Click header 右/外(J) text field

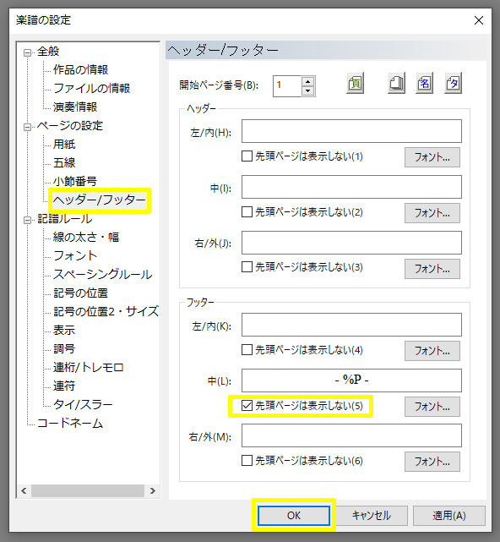(x=351, y=243)
